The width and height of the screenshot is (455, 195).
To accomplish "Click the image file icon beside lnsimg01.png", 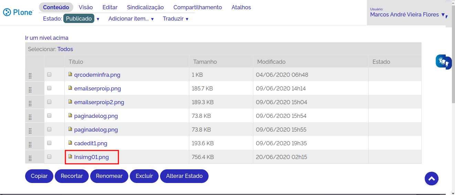I will (70, 156).
